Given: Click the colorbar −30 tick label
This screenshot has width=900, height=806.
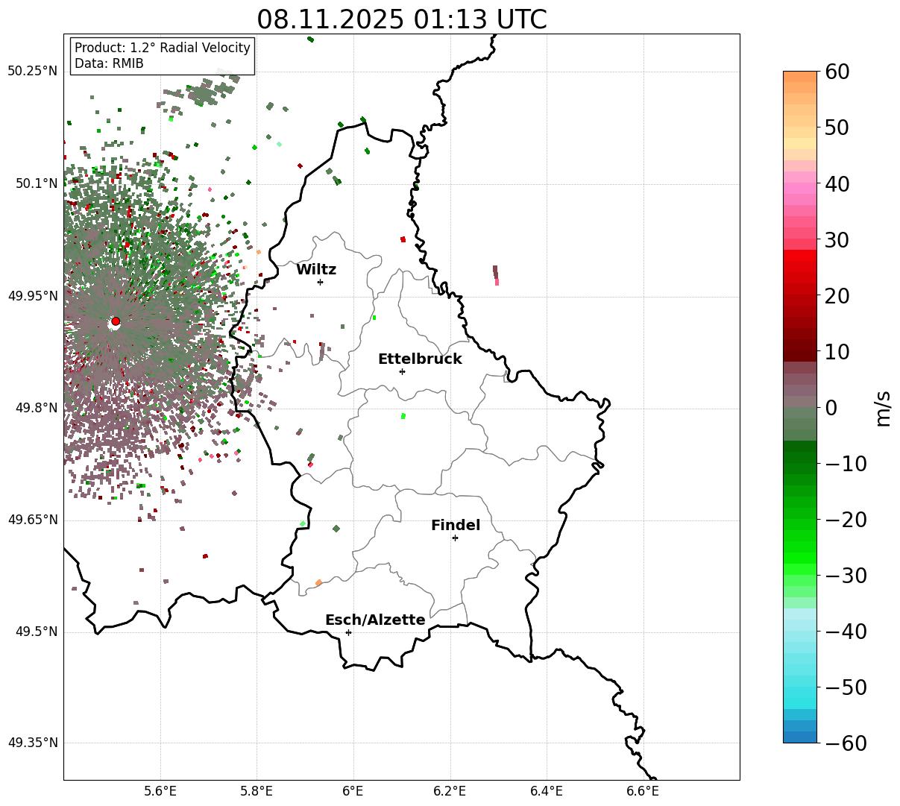Looking at the screenshot, I should click(846, 576).
